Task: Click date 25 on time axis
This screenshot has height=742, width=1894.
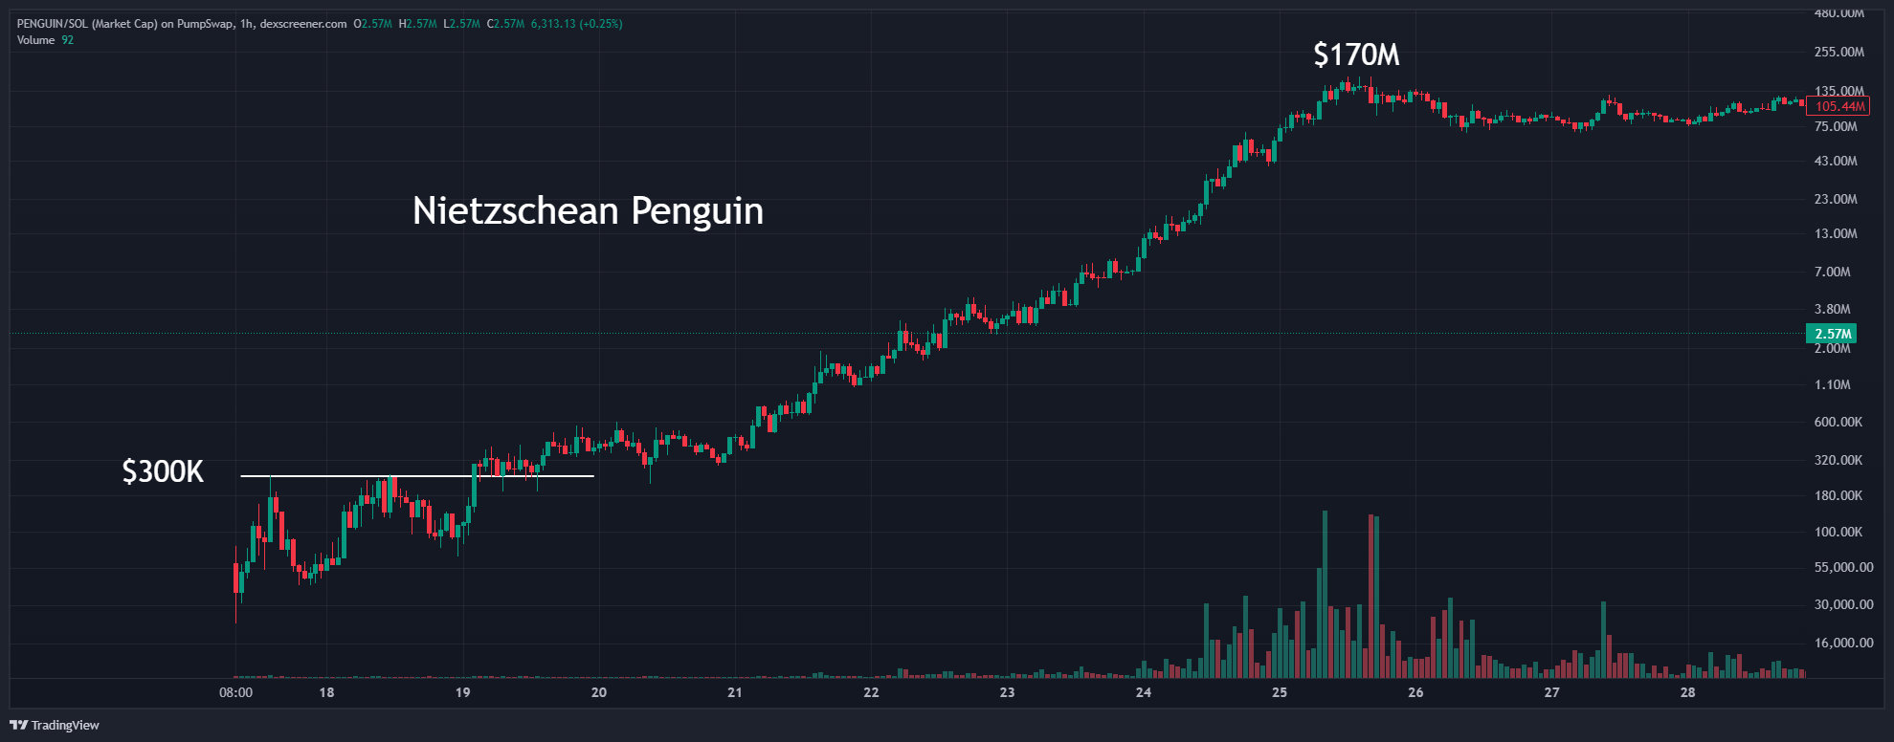Action: pyautogui.click(x=1280, y=692)
